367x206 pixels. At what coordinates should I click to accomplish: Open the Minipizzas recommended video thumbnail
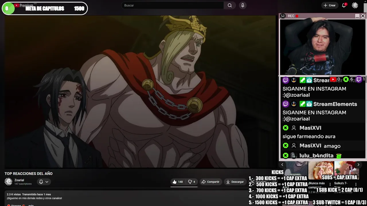321,170
